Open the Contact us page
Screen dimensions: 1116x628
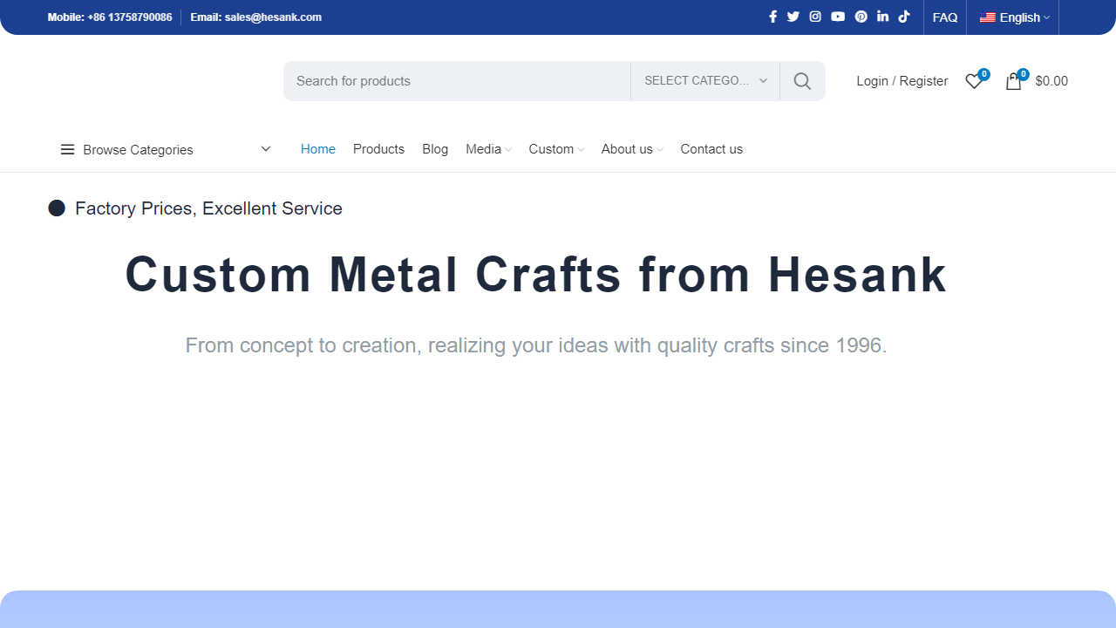(x=711, y=149)
